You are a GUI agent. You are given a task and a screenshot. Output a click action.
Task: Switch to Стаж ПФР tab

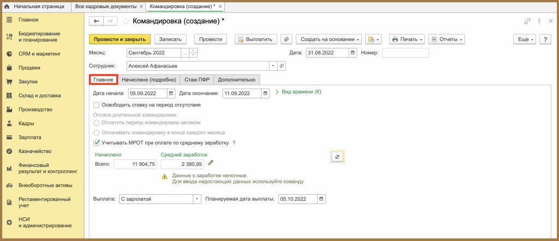coord(197,79)
